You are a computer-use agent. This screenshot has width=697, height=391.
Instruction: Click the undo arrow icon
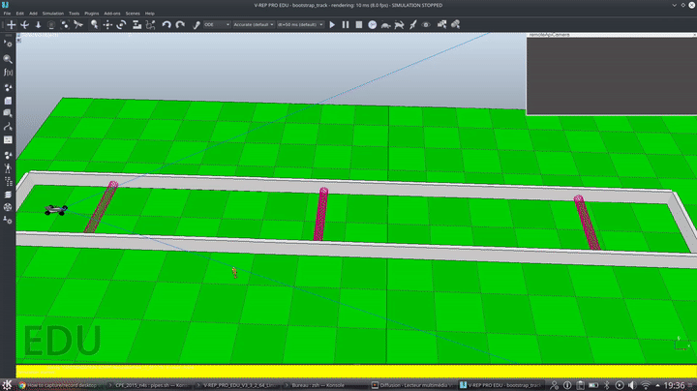167,24
